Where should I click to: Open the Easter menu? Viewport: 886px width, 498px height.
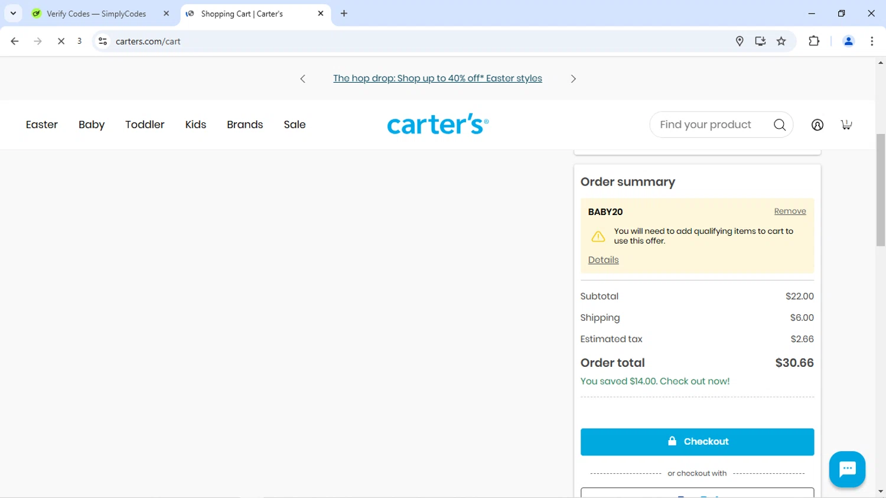(x=42, y=125)
